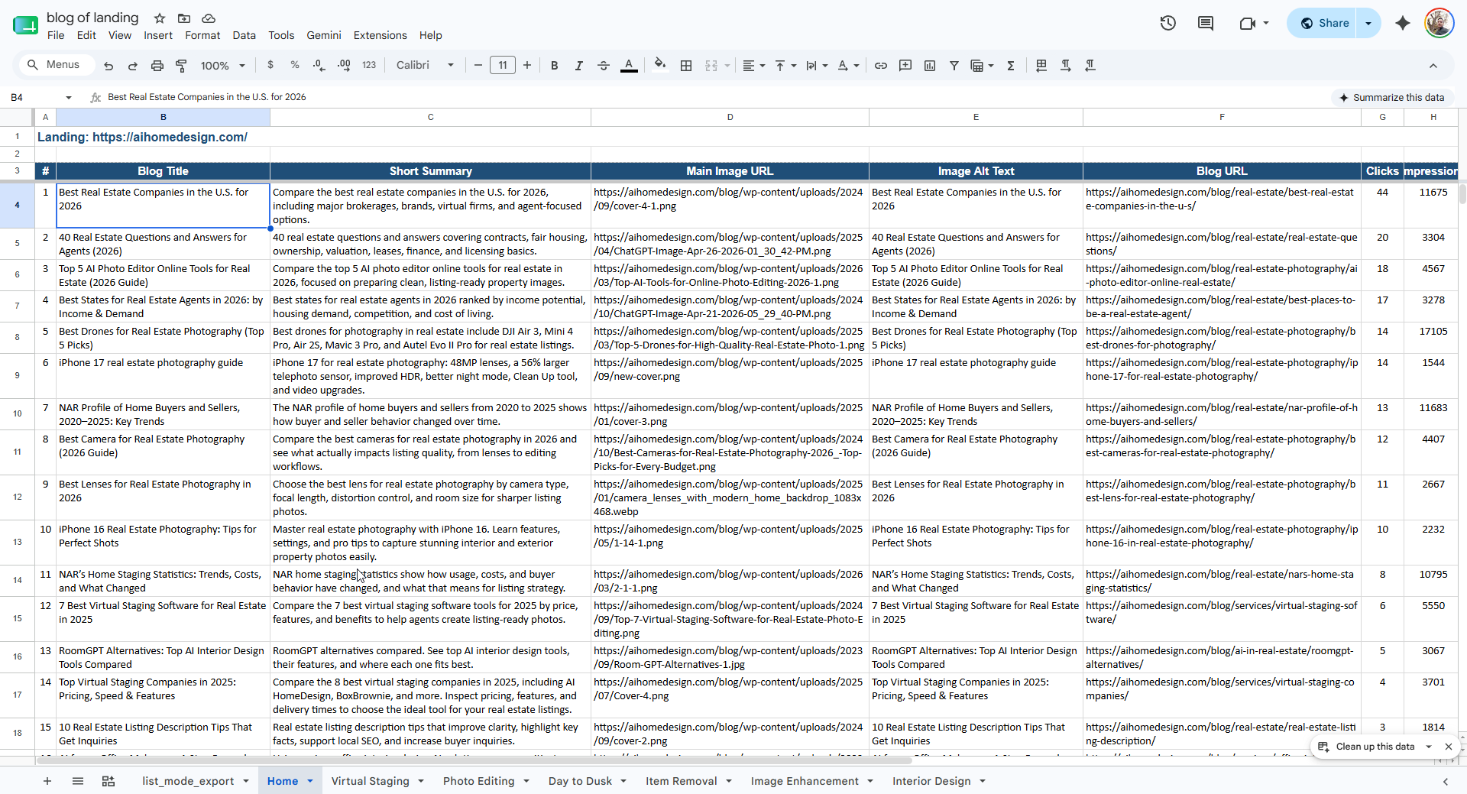The width and height of the screenshot is (1467, 794).
Task: Open the comments panel icon
Action: [x=1206, y=23]
